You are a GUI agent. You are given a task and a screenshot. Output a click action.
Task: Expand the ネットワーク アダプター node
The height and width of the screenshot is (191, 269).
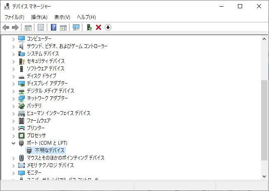click(x=14, y=98)
